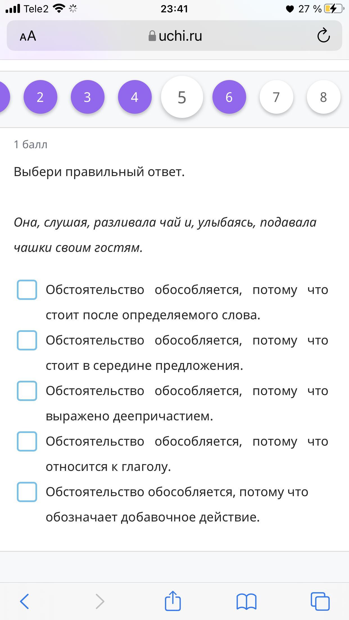349x620 pixels.
Task: Check answer 'обозначает добавочное действие'
Action: point(27,492)
